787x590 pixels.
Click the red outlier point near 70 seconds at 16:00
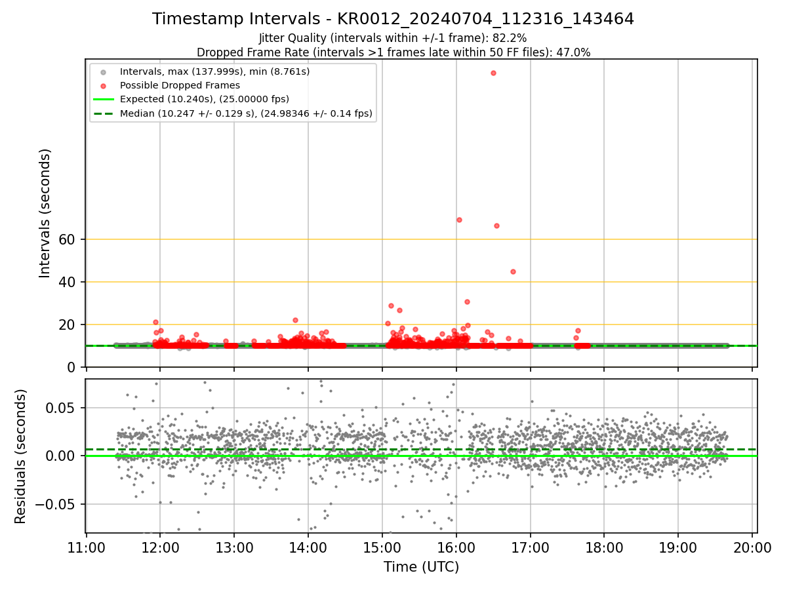click(x=459, y=220)
